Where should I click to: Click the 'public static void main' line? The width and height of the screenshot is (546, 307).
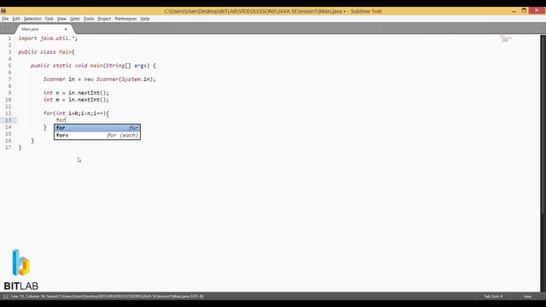[x=93, y=66]
